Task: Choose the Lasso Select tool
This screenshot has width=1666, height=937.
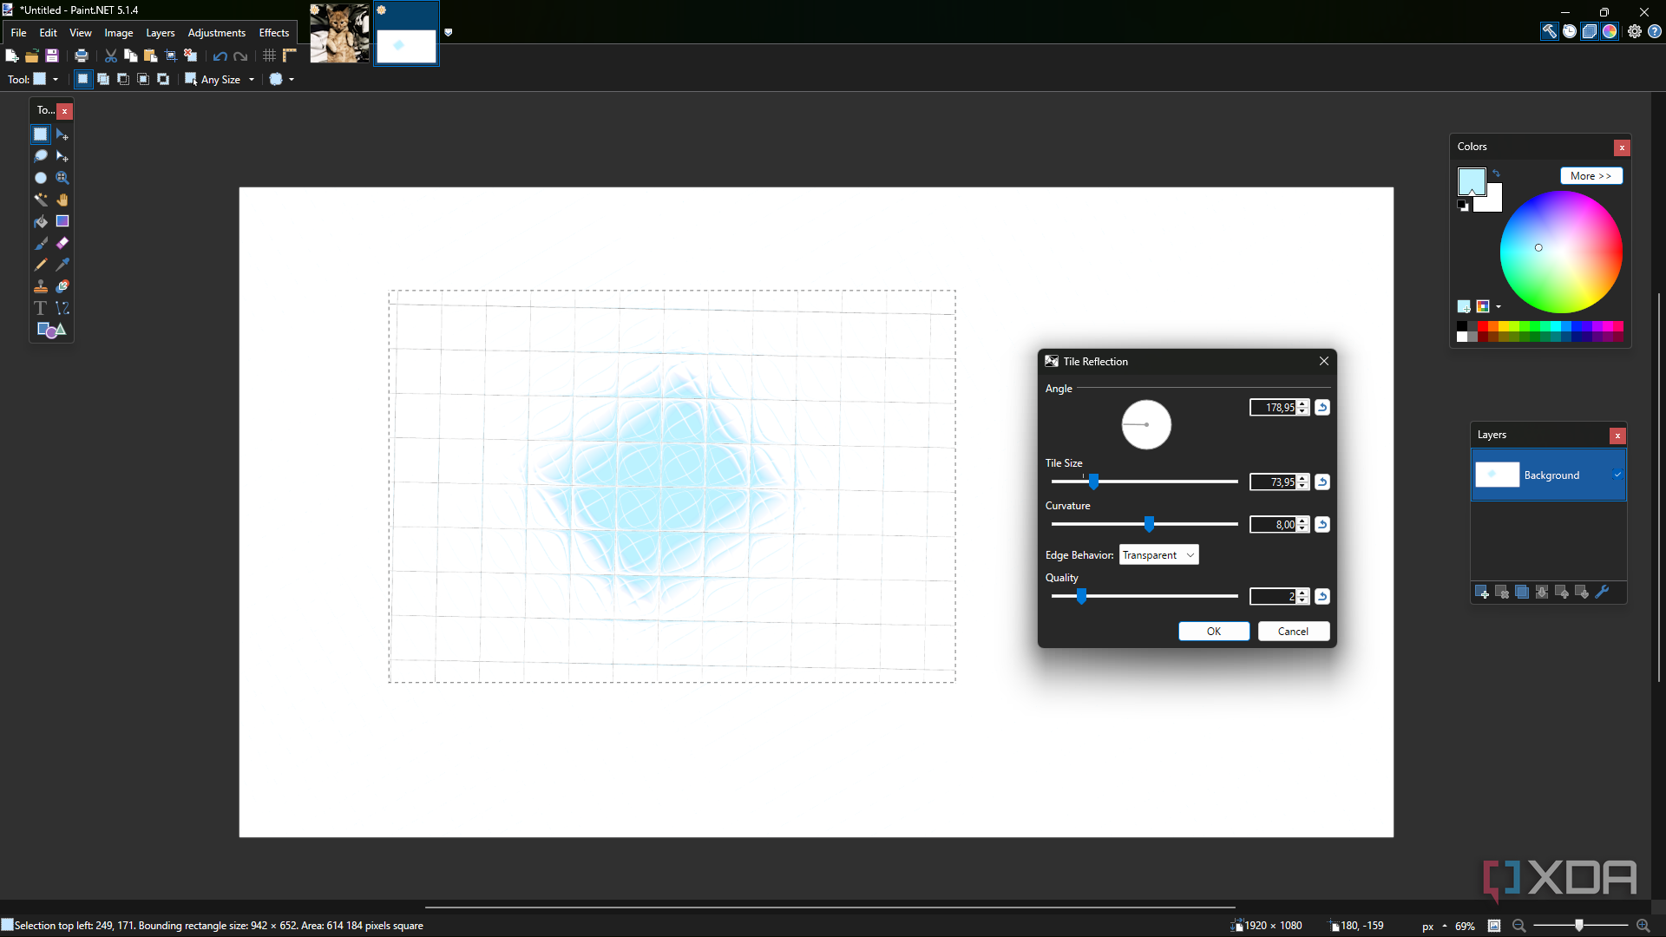Action: tap(41, 156)
